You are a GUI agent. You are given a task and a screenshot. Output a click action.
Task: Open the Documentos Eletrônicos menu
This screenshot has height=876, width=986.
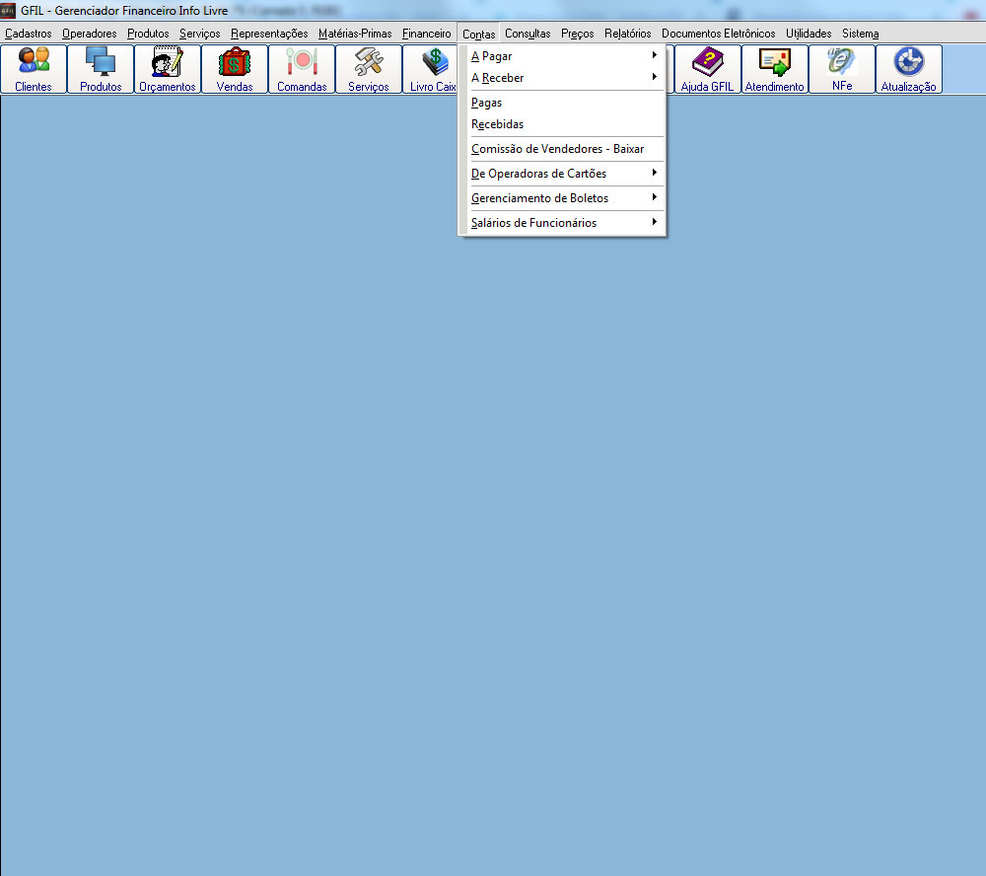pos(718,34)
